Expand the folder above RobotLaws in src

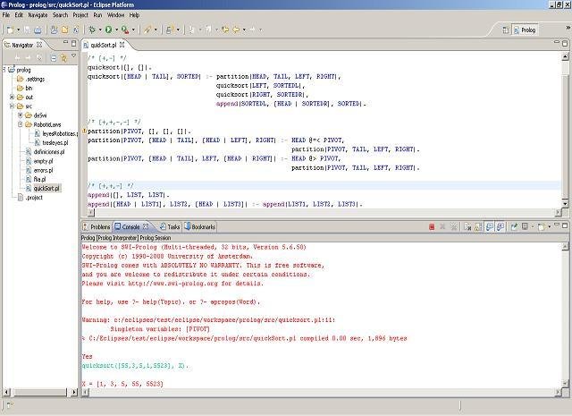pyautogui.click(x=21, y=115)
